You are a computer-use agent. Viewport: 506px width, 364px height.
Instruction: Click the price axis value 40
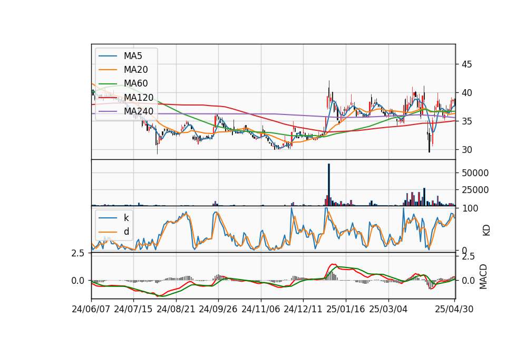[x=466, y=93]
